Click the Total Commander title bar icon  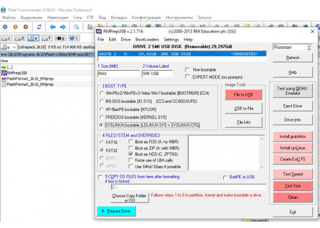(3, 10)
